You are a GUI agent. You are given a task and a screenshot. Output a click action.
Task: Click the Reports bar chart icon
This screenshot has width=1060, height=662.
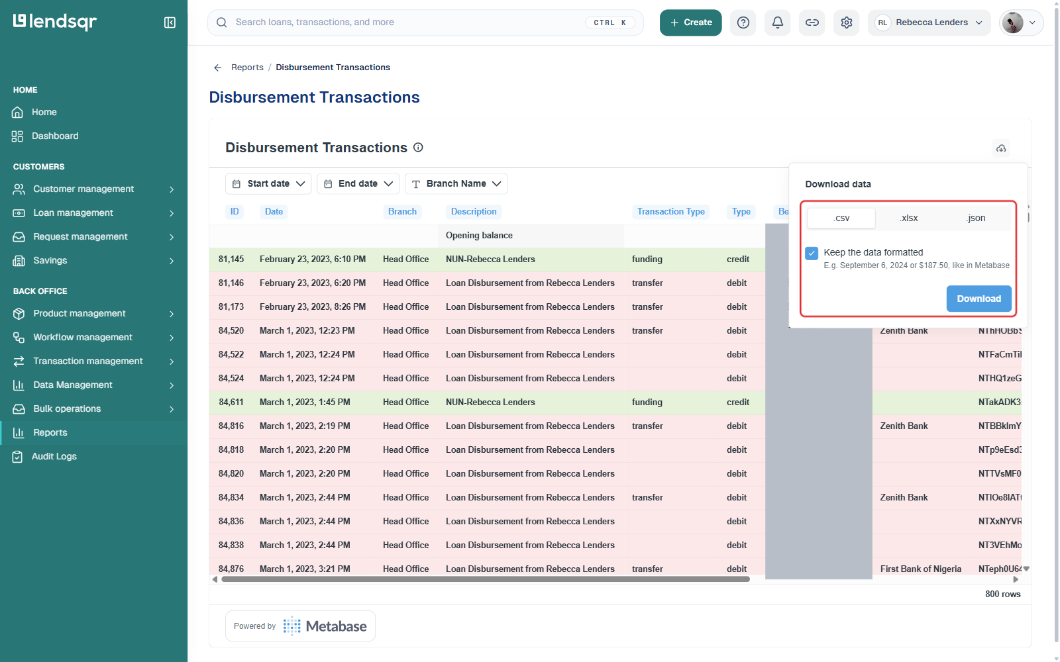19,433
